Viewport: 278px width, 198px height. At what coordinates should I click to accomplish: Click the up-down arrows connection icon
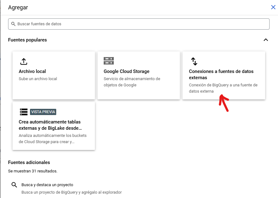coord(194,61)
